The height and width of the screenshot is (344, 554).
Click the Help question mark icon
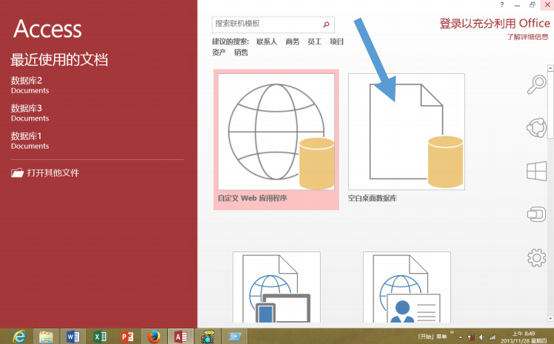point(501,4)
